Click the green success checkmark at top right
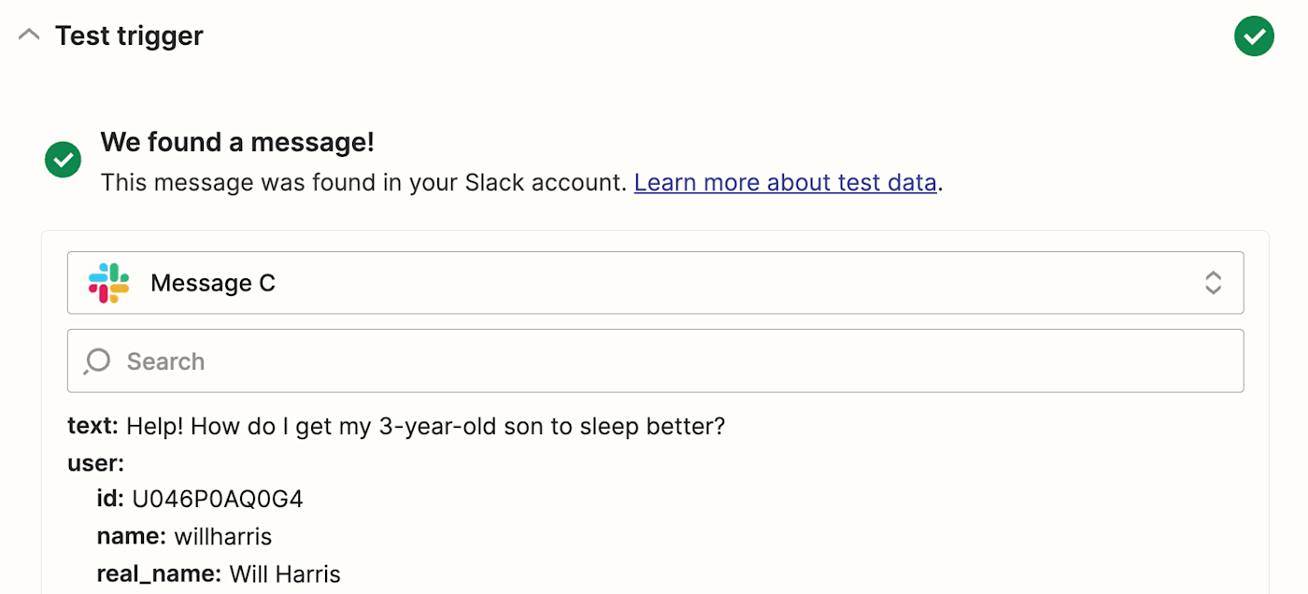The width and height of the screenshot is (1308, 594). [x=1254, y=36]
